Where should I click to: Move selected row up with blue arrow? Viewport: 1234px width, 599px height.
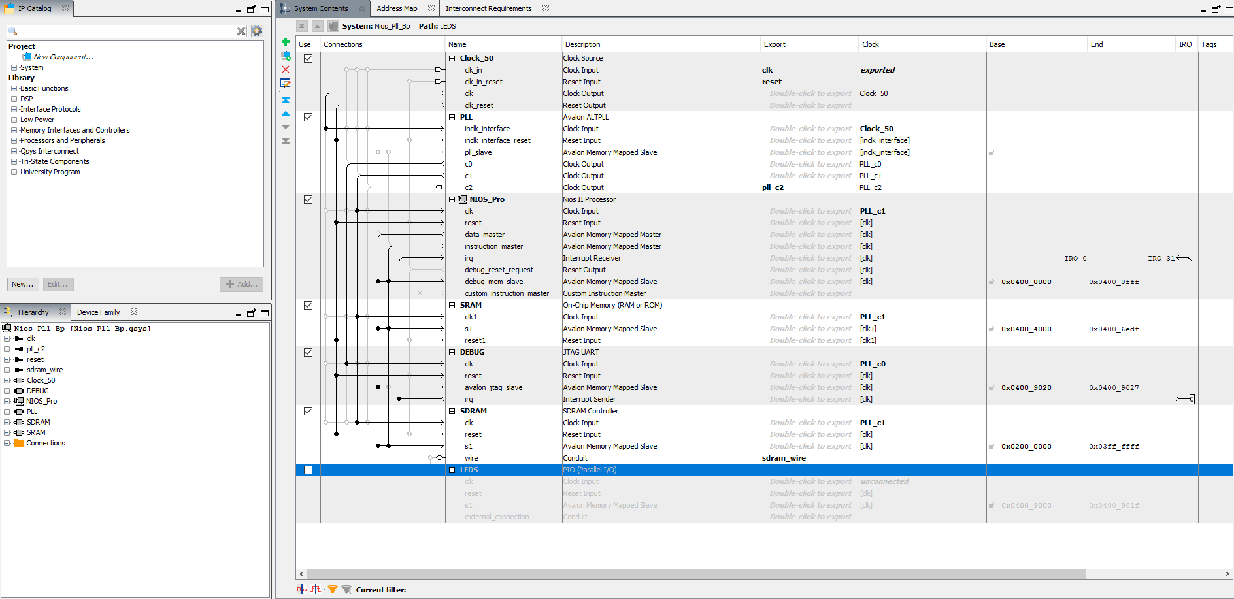click(x=286, y=114)
